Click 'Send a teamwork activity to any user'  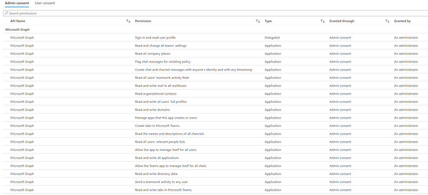pos(162,182)
